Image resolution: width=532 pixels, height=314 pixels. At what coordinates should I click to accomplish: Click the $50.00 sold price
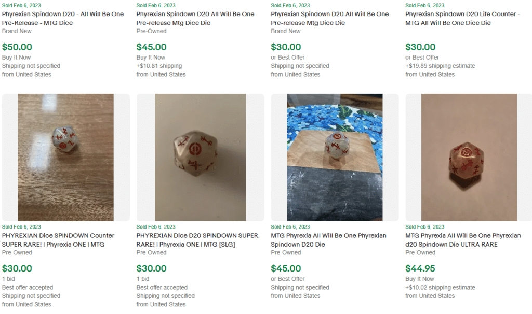point(17,47)
